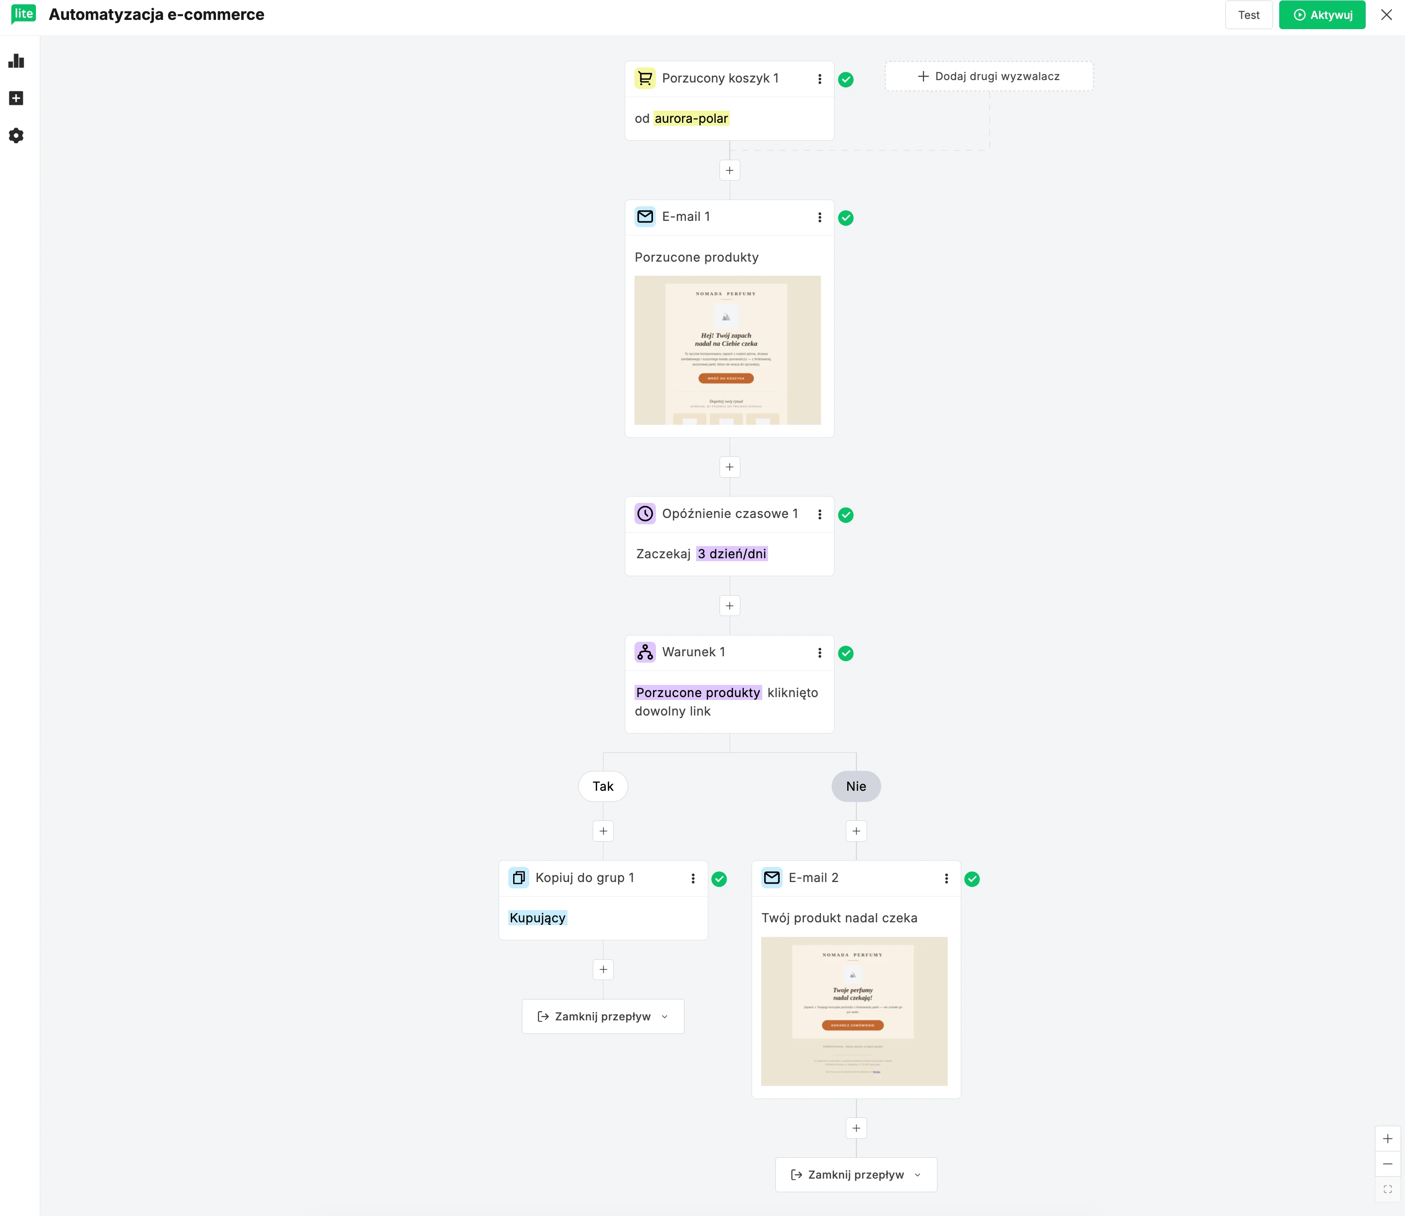The width and height of the screenshot is (1405, 1216).
Task: Click the add step plus sidebar icon
Action: [x=17, y=99]
